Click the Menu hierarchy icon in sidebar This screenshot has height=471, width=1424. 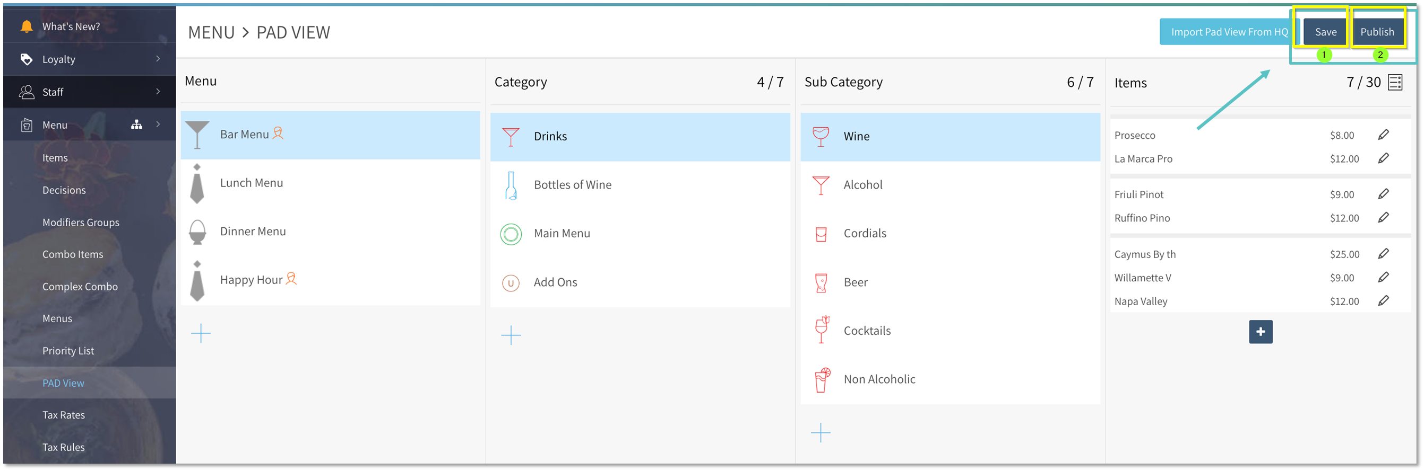pyautogui.click(x=136, y=124)
